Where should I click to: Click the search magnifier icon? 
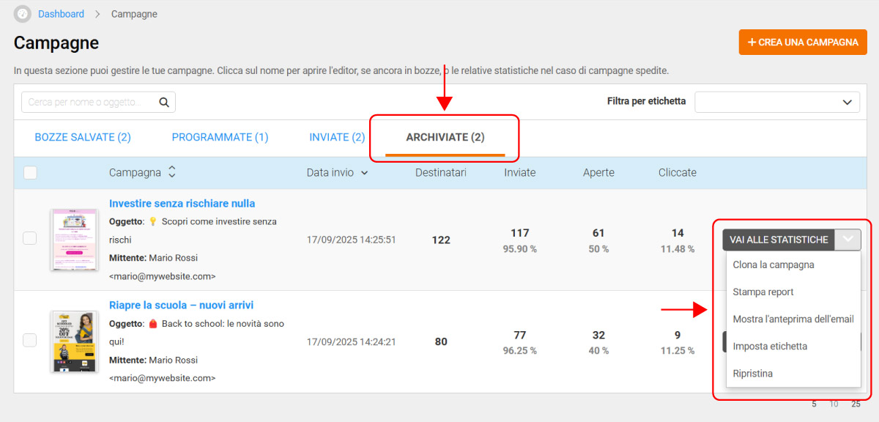click(x=164, y=103)
